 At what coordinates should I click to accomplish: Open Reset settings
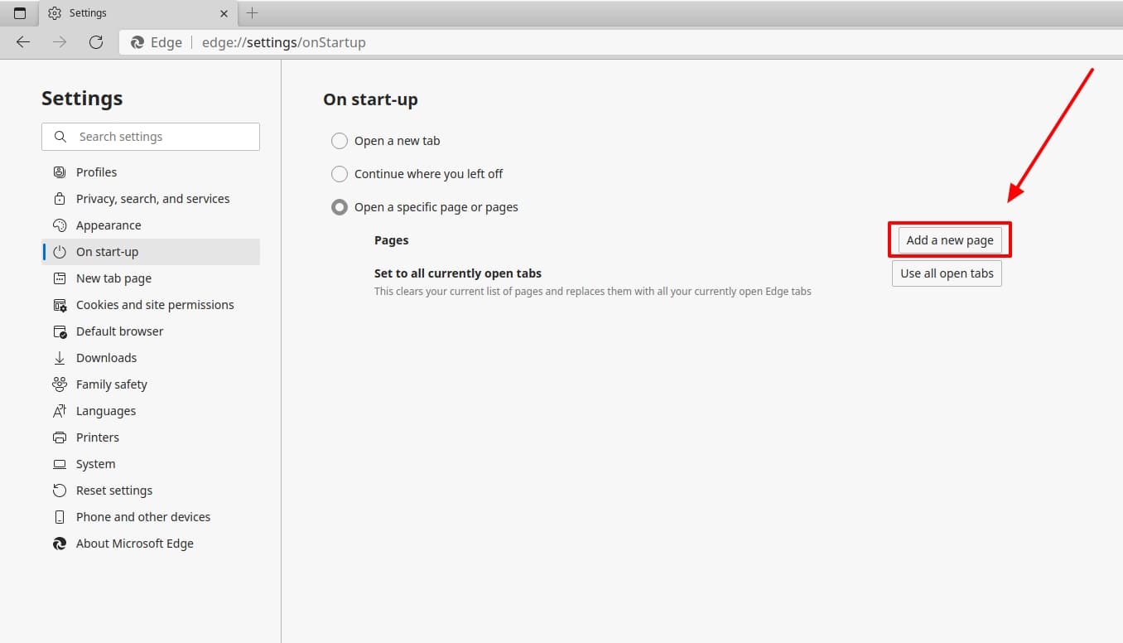point(113,490)
